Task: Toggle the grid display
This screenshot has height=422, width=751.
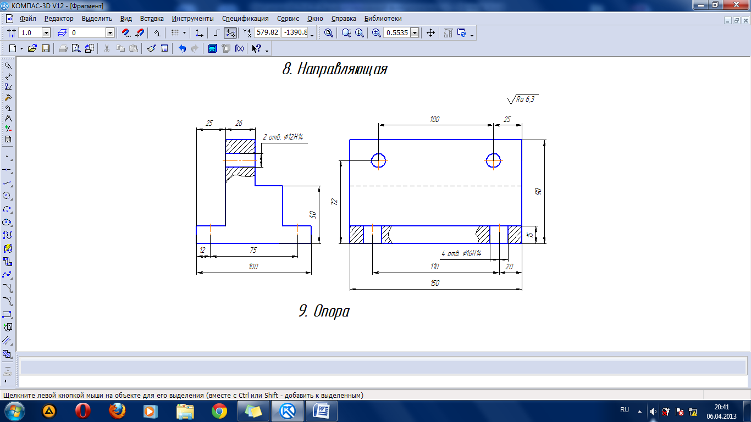Action: 175,33
